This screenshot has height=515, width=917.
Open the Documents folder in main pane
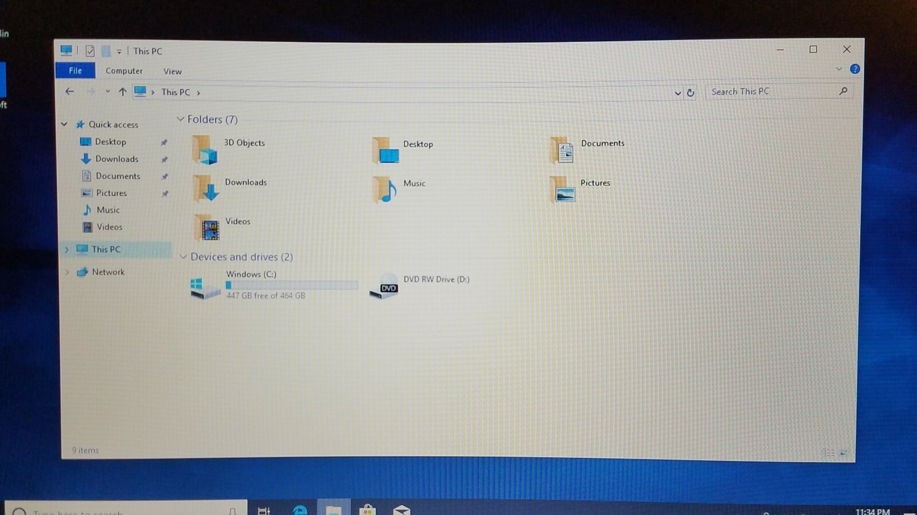pos(587,150)
